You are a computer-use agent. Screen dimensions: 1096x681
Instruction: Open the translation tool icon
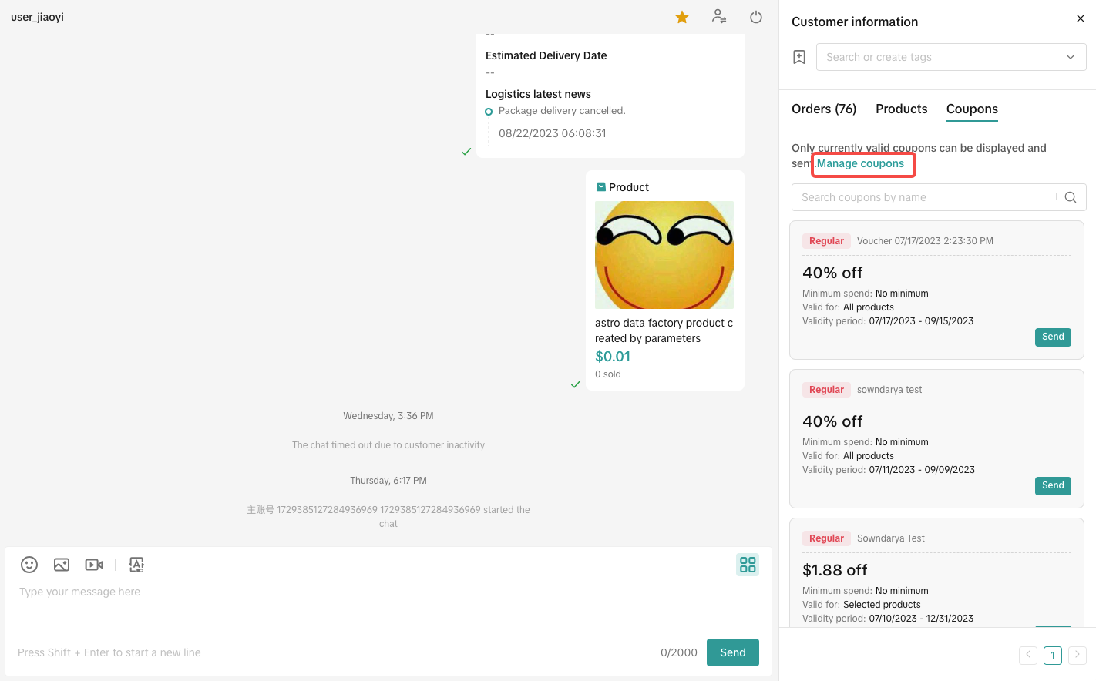click(136, 565)
